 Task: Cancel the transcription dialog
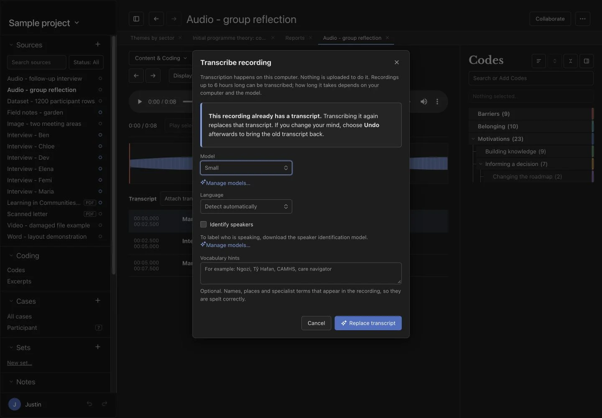[x=316, y=323]
